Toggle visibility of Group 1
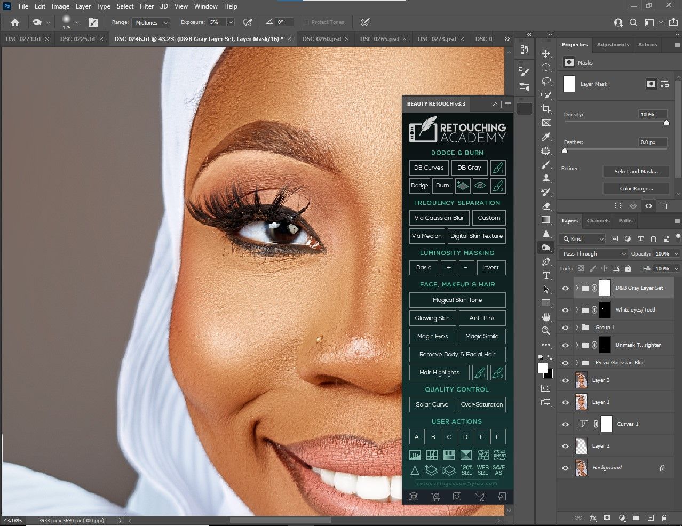 (565, 328)
